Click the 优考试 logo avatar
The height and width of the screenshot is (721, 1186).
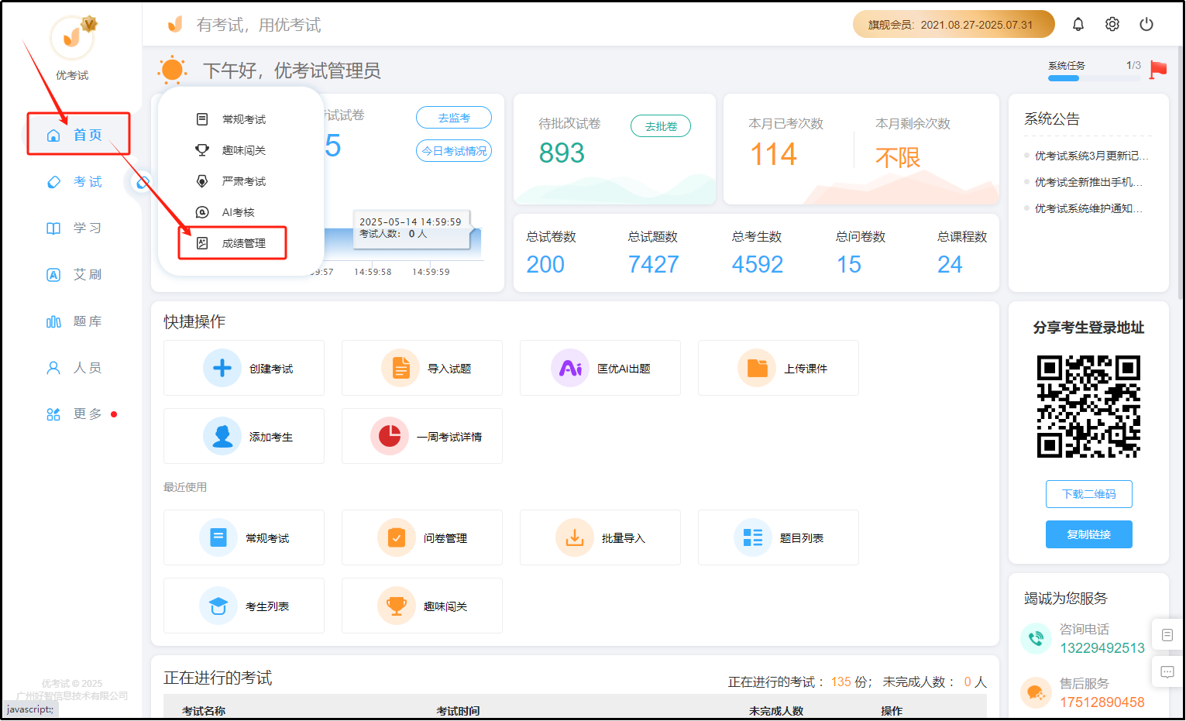point(72,37)
